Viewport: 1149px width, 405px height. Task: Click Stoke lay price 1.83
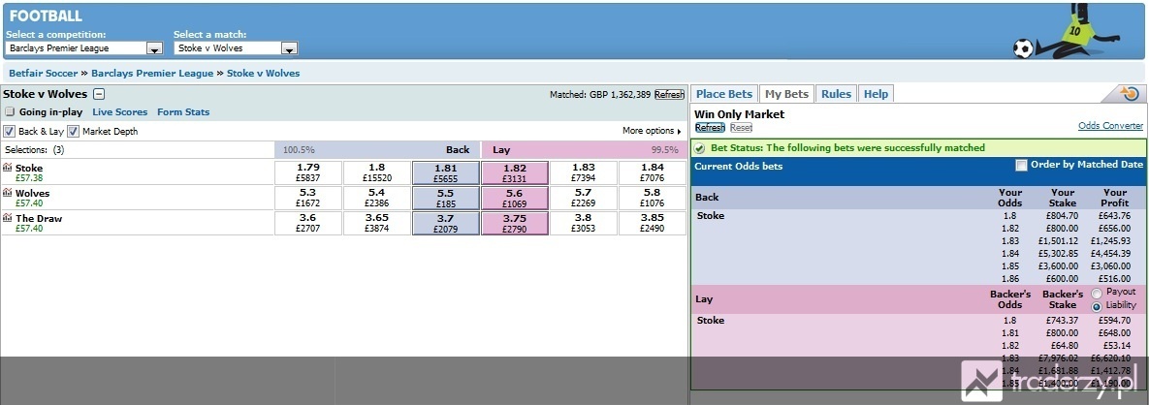(584, 172)
